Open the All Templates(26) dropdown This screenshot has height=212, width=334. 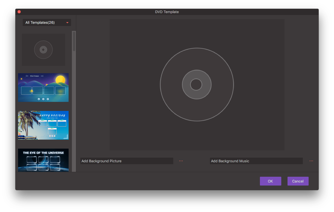click(x=46, y=22)
